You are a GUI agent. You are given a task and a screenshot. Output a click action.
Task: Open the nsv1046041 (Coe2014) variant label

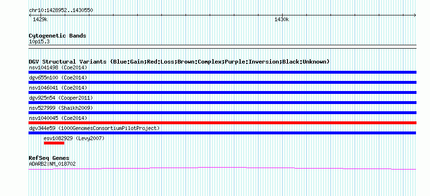[58, 88]
